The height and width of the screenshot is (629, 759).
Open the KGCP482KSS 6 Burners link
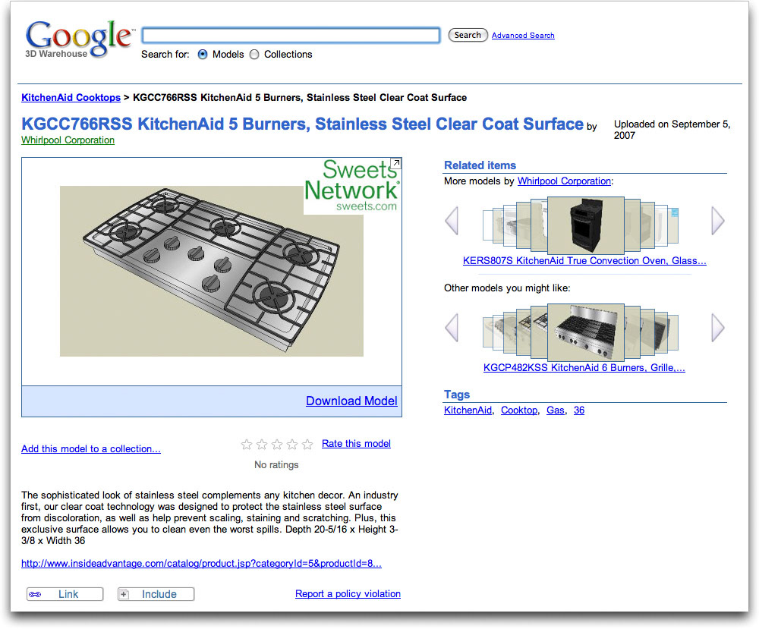[584, 367]
